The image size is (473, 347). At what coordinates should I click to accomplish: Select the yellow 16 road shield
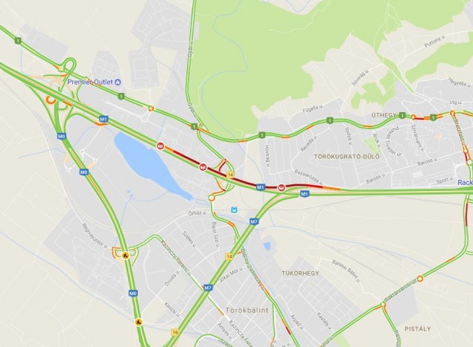coord(175,332)
